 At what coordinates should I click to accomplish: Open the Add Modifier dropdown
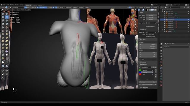(176, 47)
